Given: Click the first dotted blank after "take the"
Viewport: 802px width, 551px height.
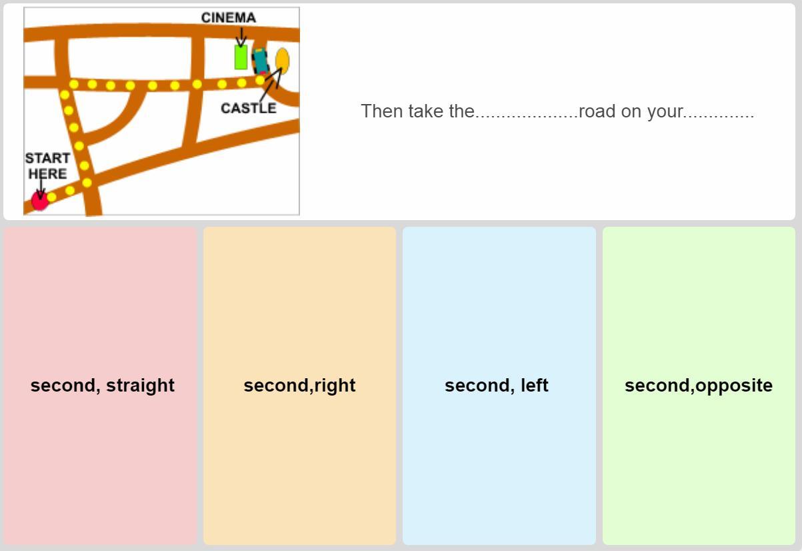Looking at the screenshot, I should (527, 111).
